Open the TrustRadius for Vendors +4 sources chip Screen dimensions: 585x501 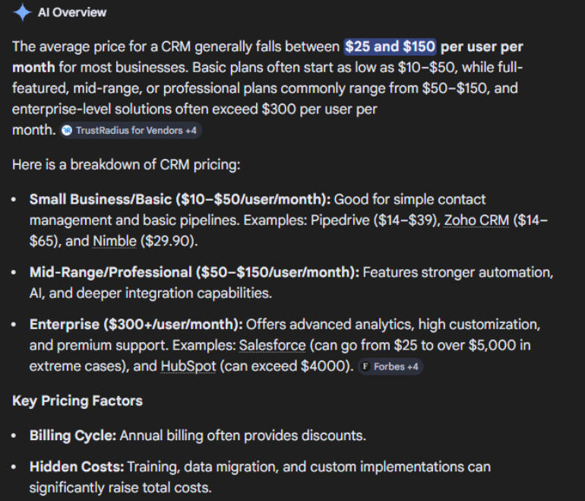pos(131,131)
